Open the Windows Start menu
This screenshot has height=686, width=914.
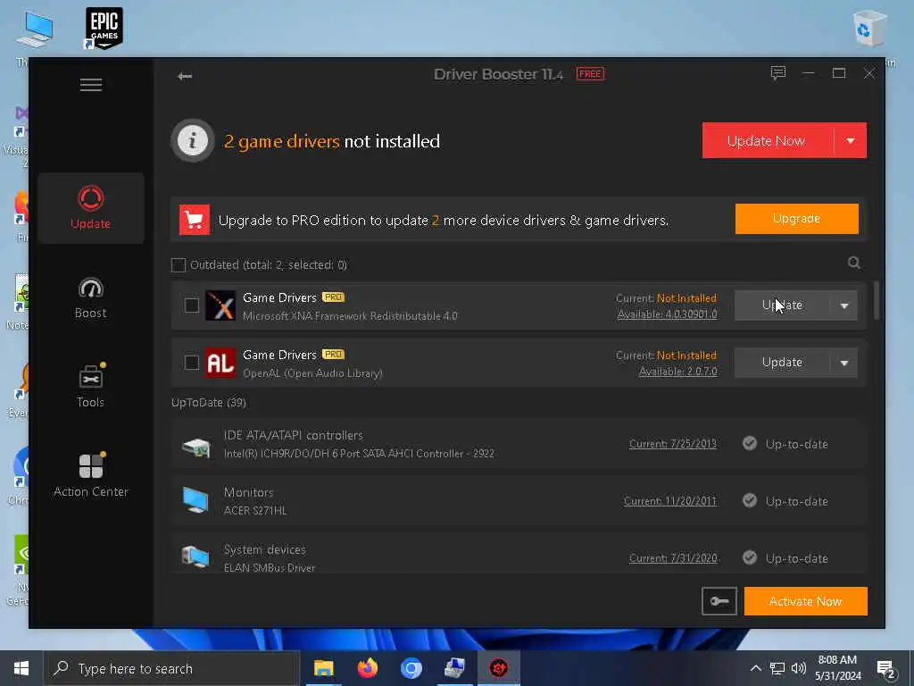click(x=21, y=668)
